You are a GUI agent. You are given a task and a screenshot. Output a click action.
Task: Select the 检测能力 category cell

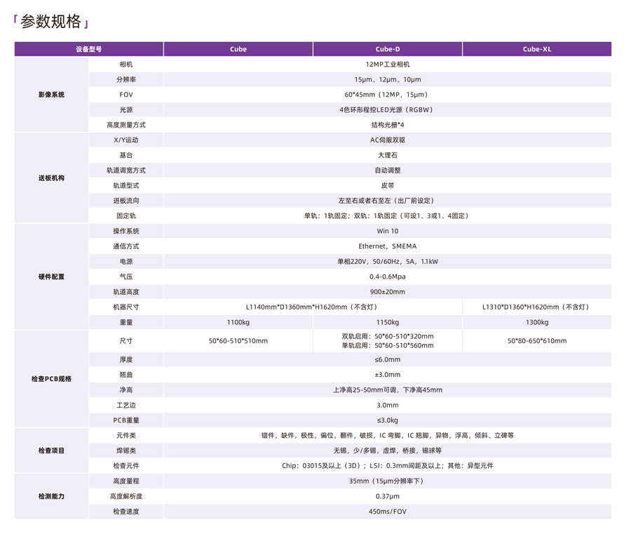tap(52, 496)
